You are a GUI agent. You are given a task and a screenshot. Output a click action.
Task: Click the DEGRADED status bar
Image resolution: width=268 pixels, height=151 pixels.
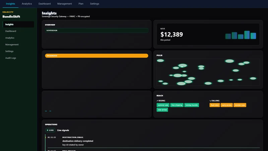pyautogui.click(x=96, y=56)
